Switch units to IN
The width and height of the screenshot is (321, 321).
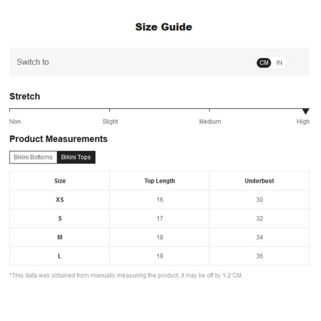279,63
